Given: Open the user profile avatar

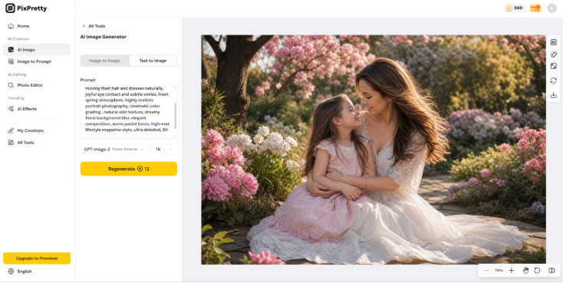Looking at the screenshot, I should coord(551,8).
